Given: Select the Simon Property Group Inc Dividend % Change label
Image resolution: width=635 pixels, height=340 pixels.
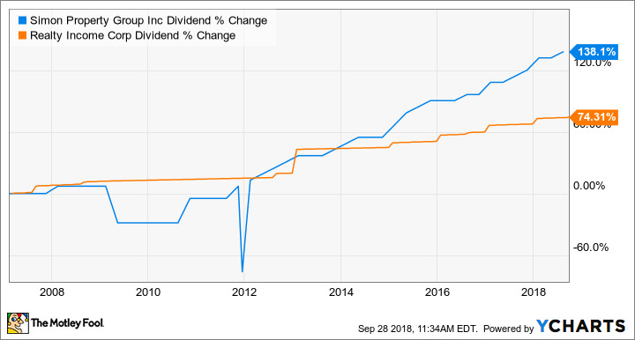Looking at the screenshot, I should click(149, 20).
